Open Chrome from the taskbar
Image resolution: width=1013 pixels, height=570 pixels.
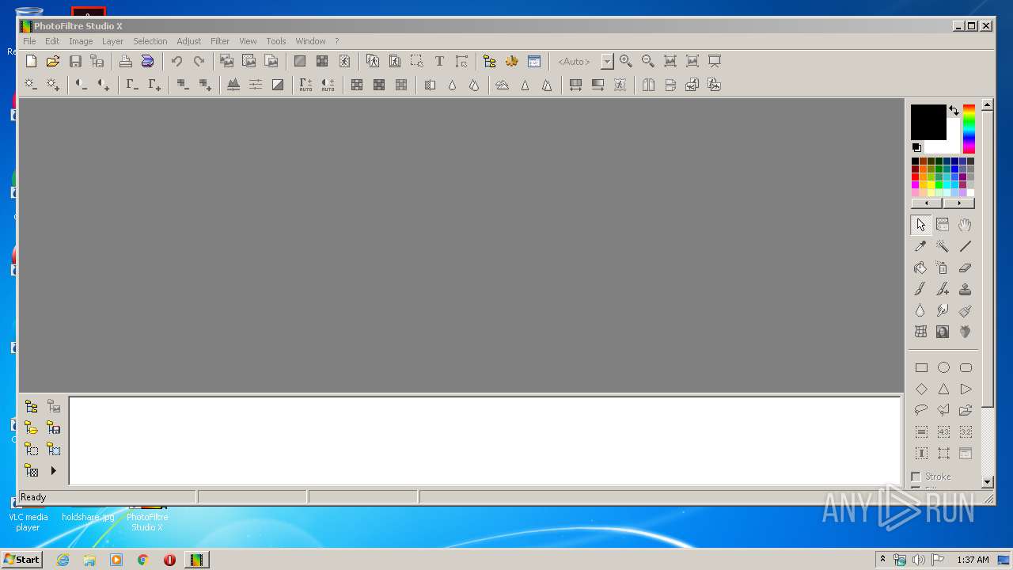coord(143,560)
